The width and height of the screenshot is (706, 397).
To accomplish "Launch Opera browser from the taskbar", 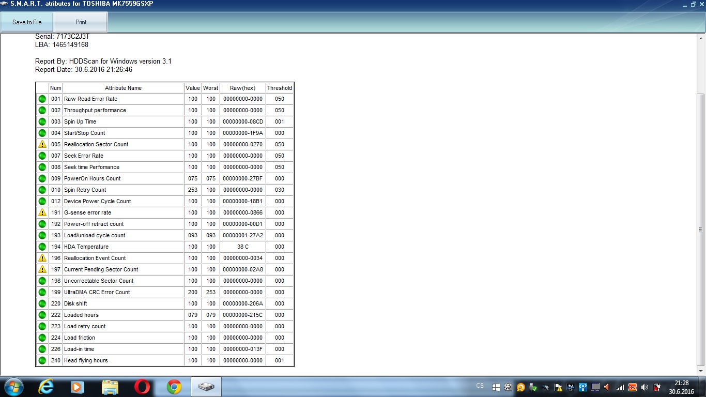I will pos(142,387).
